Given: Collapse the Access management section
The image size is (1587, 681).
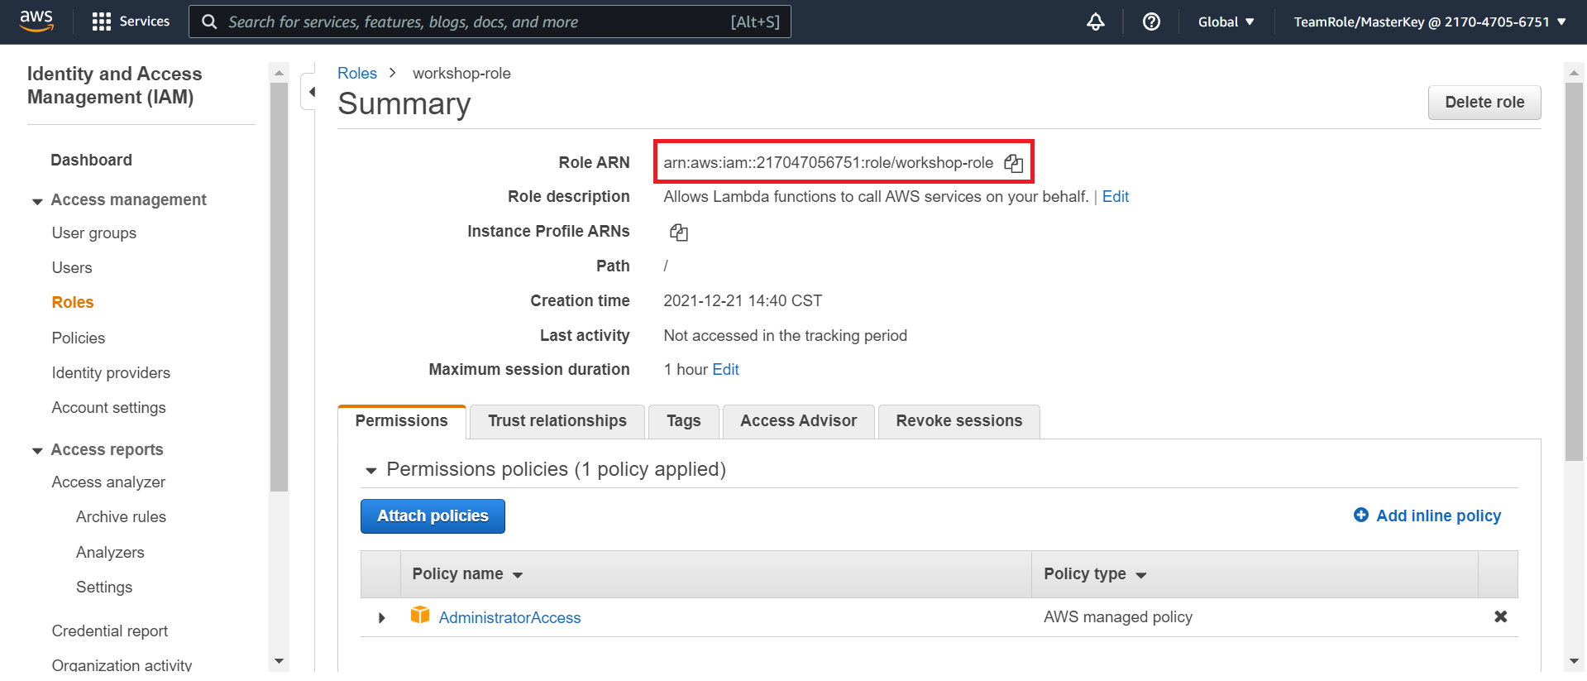Looking at the screenshot, I should [37, 201].
